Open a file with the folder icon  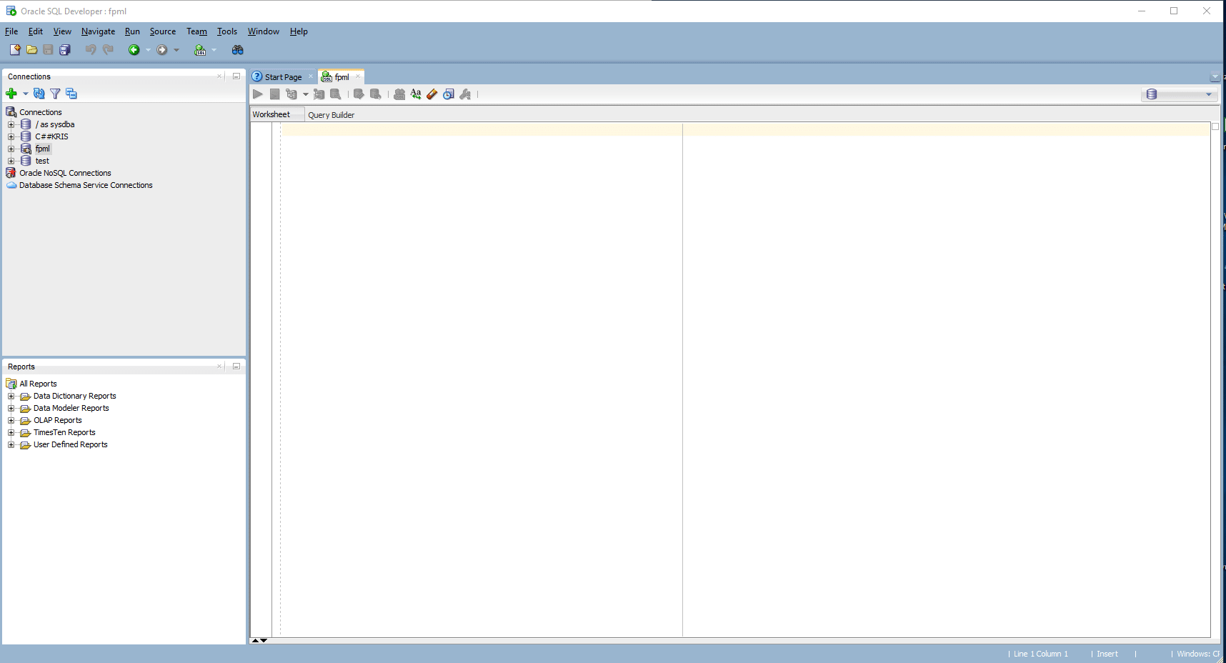point(31,50)
